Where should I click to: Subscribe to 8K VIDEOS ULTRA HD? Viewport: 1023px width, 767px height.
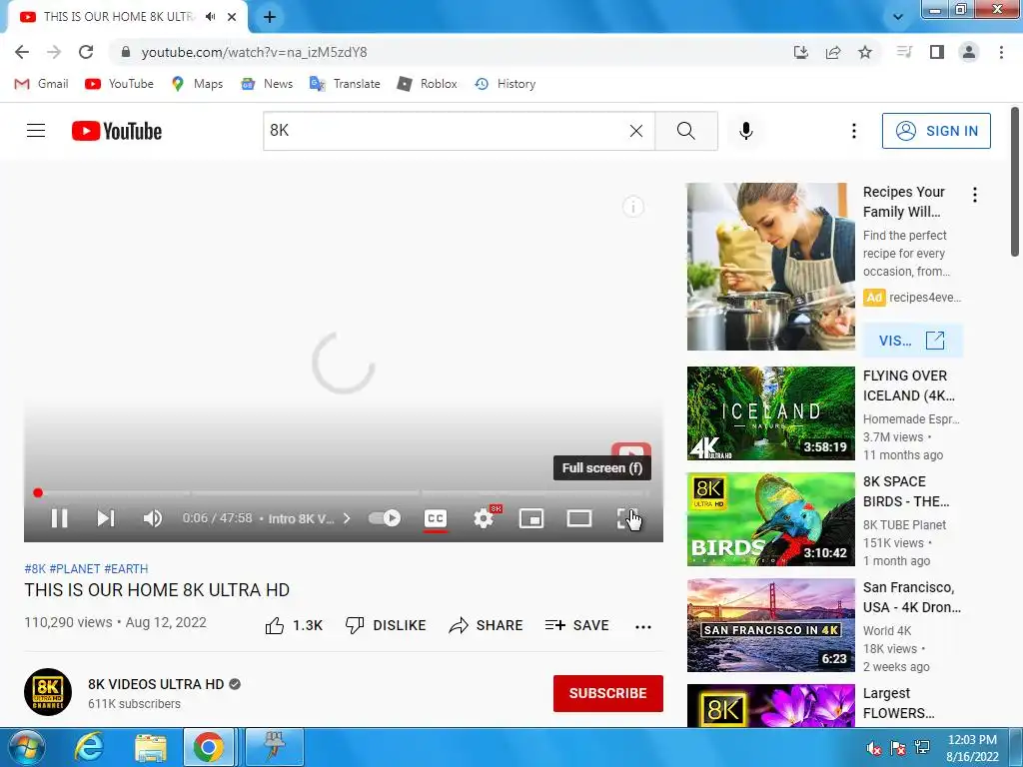pyautogui.click(x=608, y=693)
